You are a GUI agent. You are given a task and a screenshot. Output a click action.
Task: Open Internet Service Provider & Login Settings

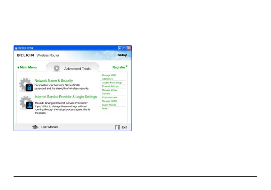point(66,97)
